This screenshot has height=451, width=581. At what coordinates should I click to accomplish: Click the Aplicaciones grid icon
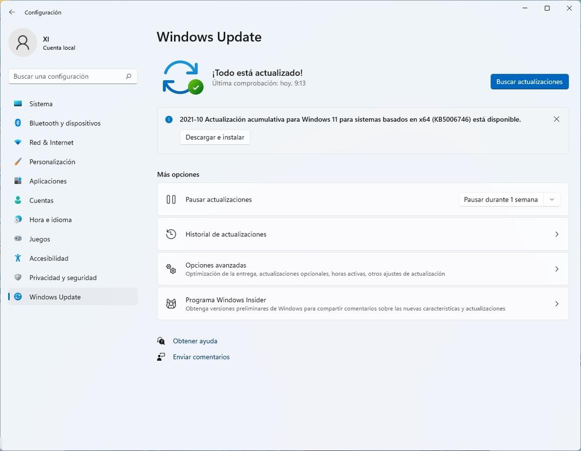click(x=18, y=180)
